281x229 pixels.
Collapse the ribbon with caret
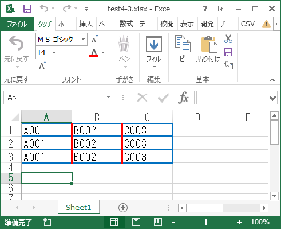(272, 80)
